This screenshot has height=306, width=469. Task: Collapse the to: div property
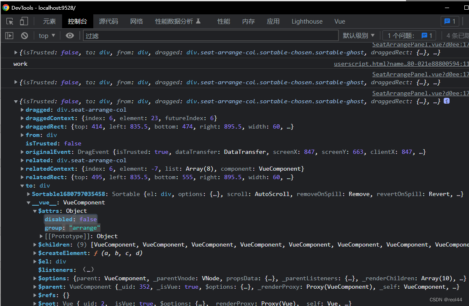pos(22,186)
